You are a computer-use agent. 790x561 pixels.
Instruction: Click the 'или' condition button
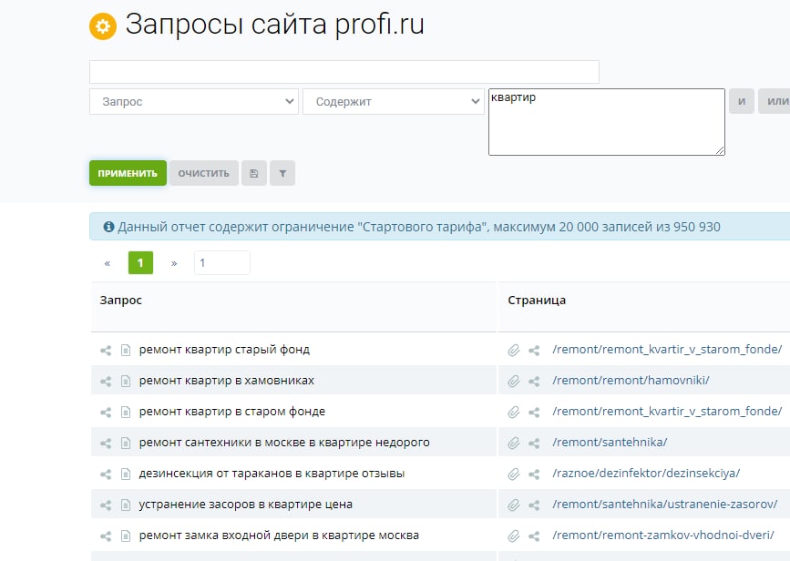coord(775,101)
